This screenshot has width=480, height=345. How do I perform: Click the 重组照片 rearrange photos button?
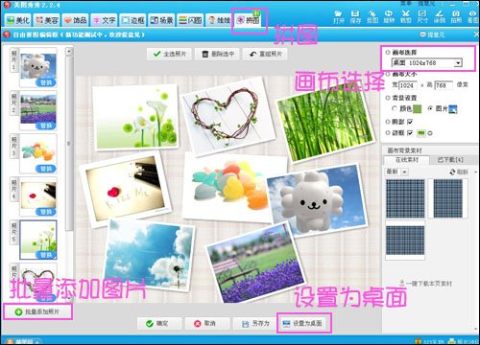click(x=265, y=55)
